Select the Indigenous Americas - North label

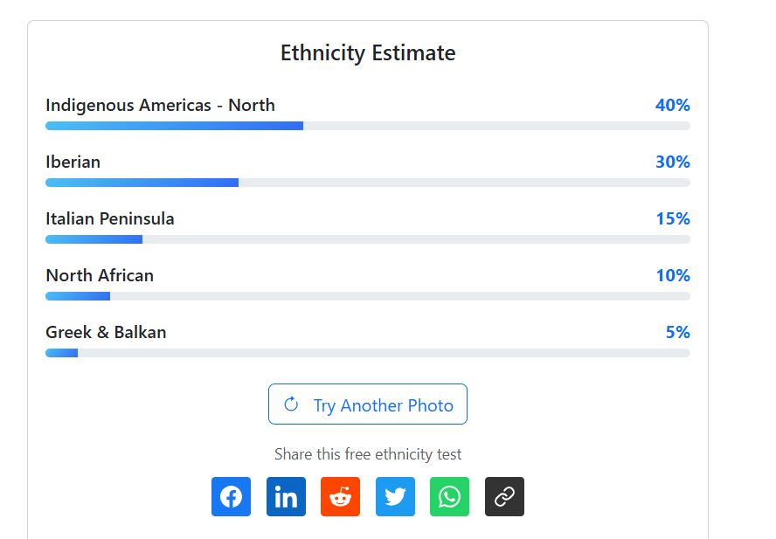(x=160, y=106)
